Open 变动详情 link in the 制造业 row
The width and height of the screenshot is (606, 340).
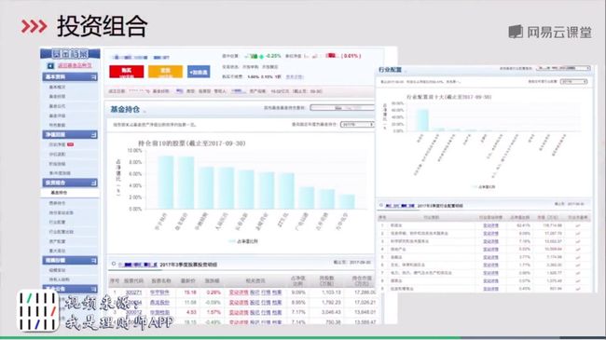490,225
